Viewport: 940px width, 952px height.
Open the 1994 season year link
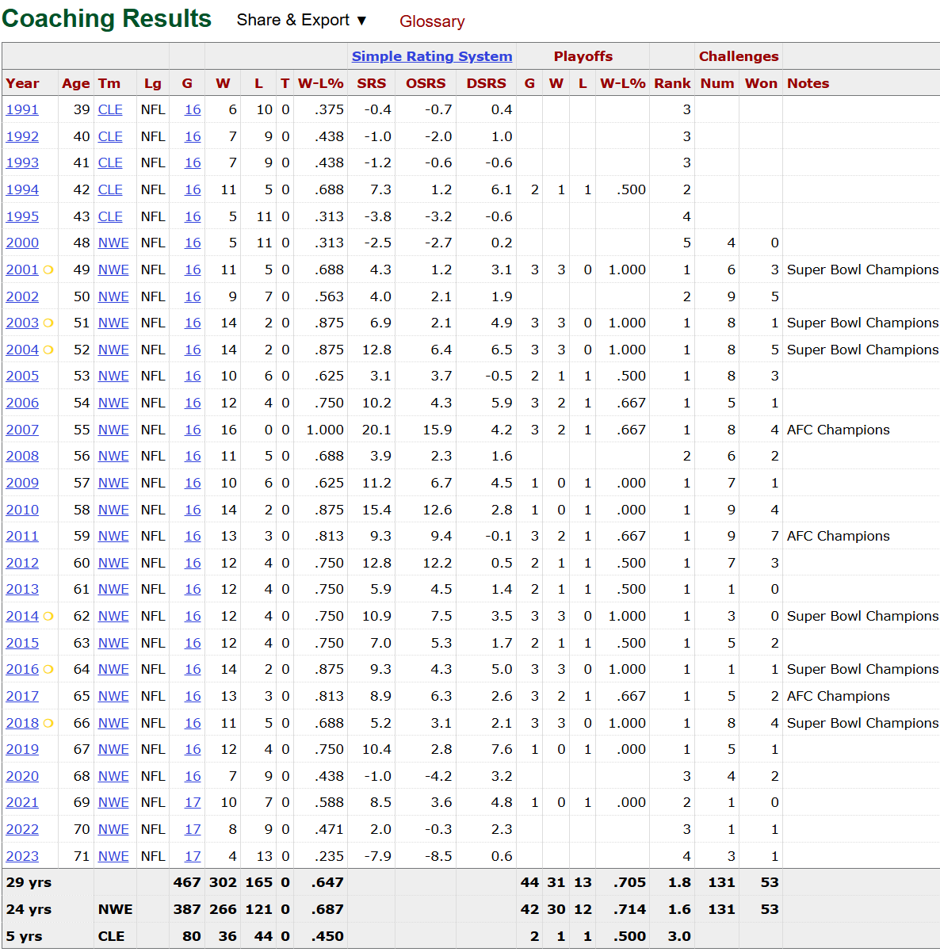point(22,190)
